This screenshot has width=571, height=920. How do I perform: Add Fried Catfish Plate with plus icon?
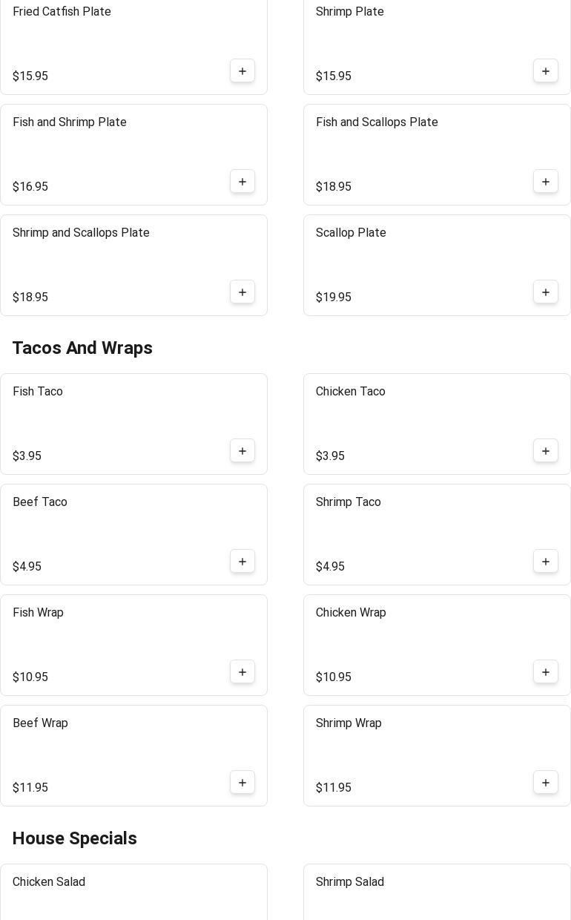(242, 71)
